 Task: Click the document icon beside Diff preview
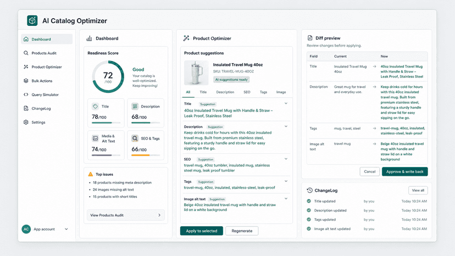(x=310, y=38)
